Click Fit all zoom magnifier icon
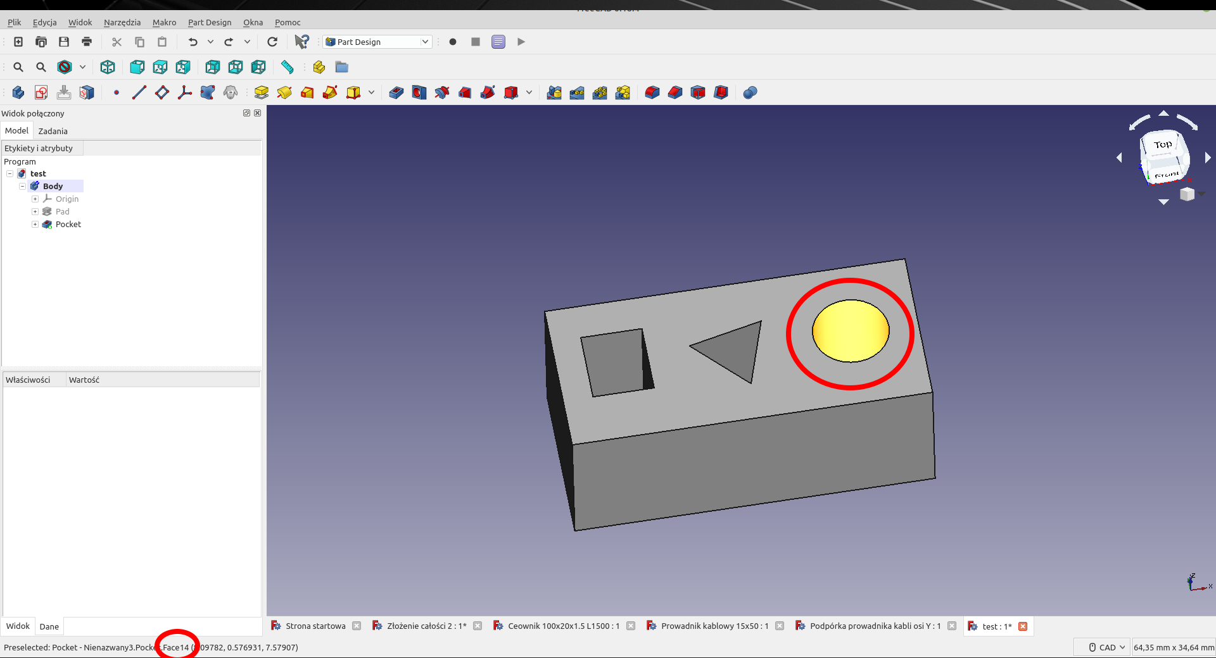This screenshot has height=658, width=1216. (18, 67)
